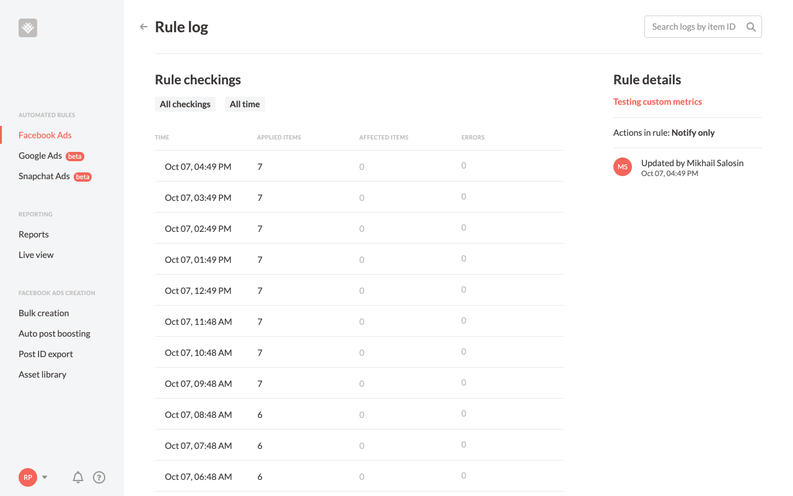Select the Oct 07, 01:49 PM log row
Viewport: 793px width, 496px height.
[x=359, y=259]
